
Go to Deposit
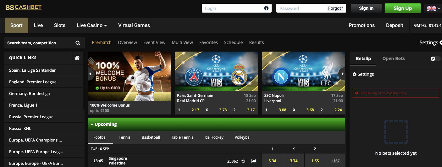pos(395,25)
